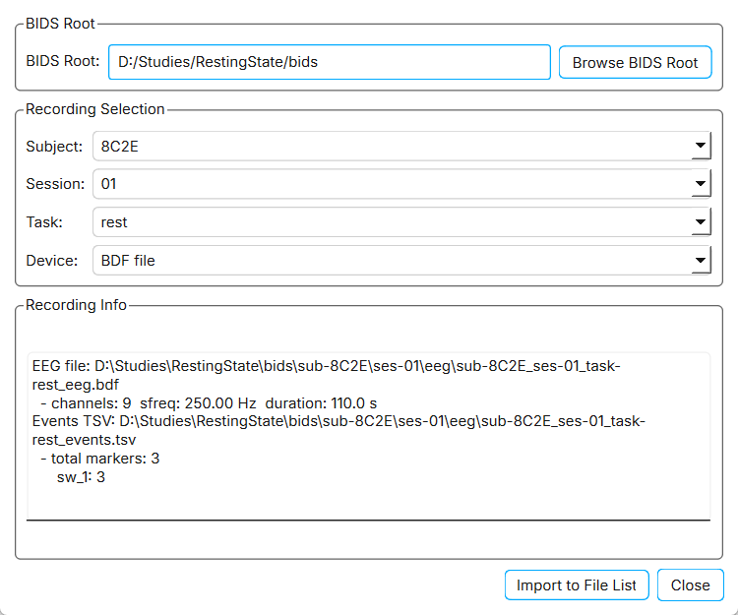The height and width of the screenshot is (615, 738).
Task: Open the Subject dropdown showing 8C2E
Action: click(401, 147)
